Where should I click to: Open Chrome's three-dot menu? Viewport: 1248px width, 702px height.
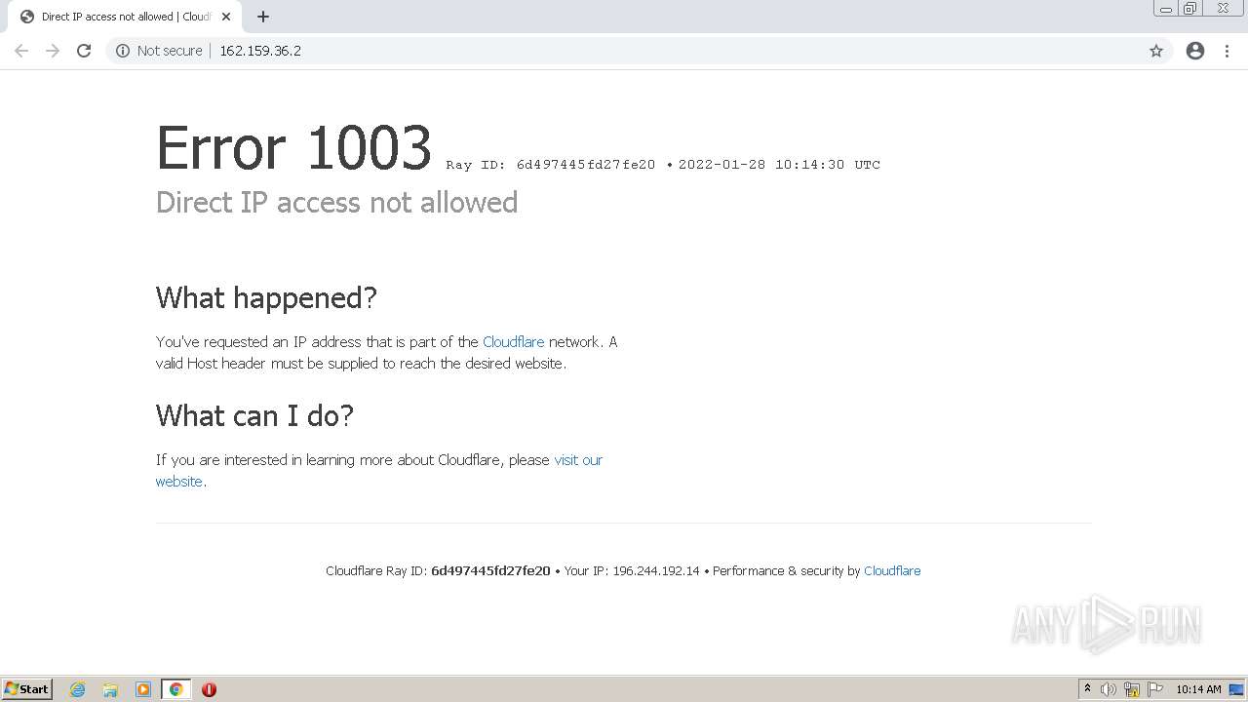coord(1228,51)
